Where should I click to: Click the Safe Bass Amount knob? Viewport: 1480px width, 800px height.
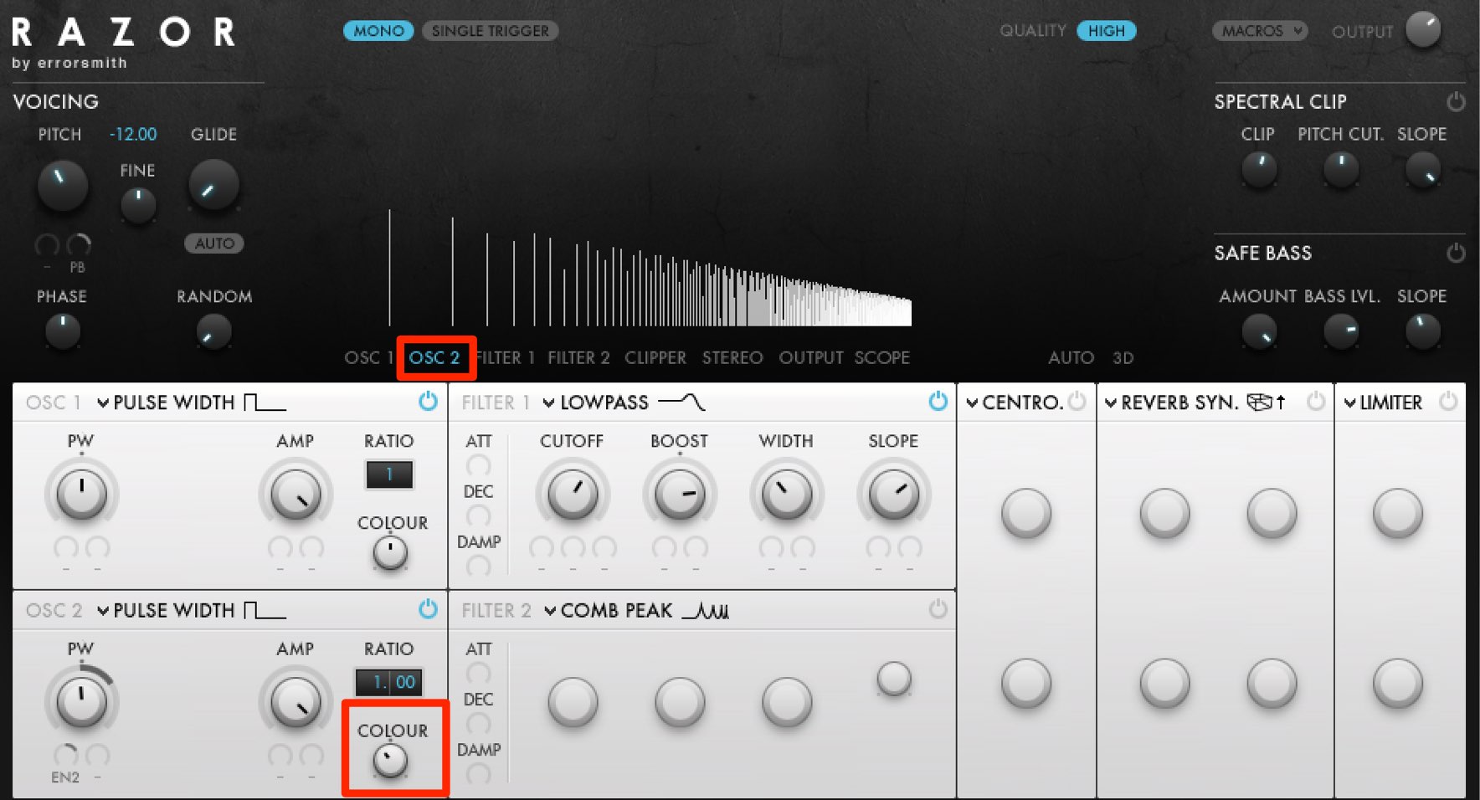tap(1258, 331)
